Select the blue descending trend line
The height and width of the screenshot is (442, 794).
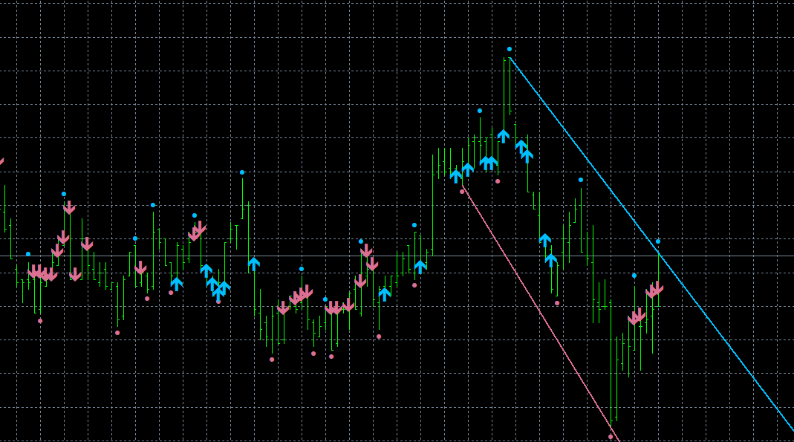651,244
